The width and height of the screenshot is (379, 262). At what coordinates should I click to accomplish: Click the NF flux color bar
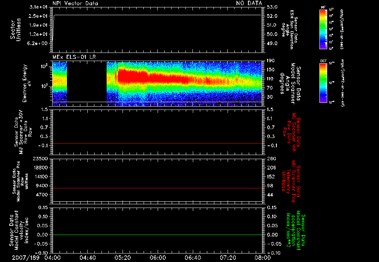(323, 29)
